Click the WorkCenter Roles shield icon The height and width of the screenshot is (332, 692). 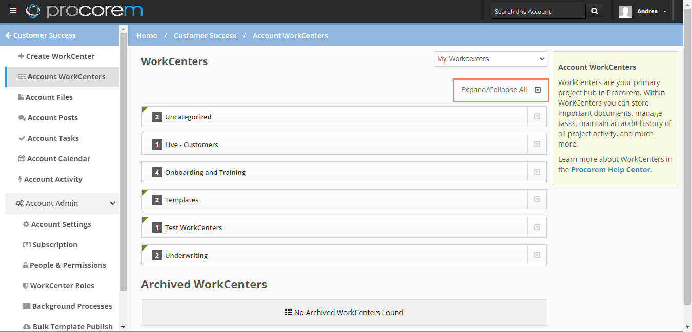point(26,286)
